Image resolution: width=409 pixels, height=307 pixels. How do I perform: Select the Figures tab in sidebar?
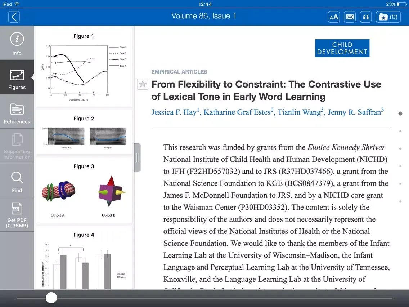coord(17,78)
